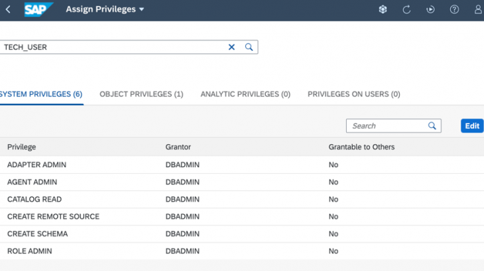Click magnifier icon in privileges Search box

click(x=432, y=126)
